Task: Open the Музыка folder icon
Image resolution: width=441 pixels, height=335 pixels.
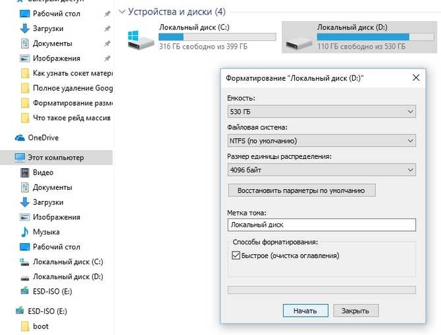Action: (25, 232)
